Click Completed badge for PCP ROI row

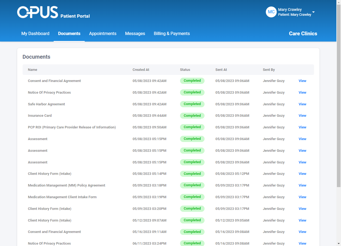pyautogui.click(x=192, y=127)
